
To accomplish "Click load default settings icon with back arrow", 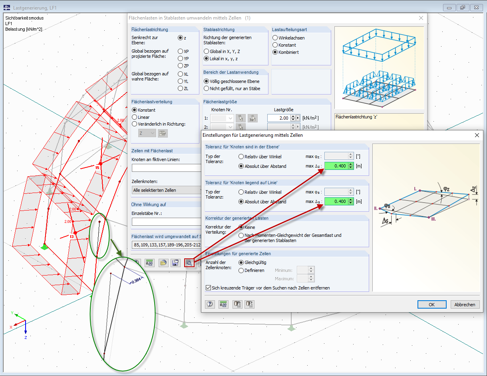I will click(237, 304).
